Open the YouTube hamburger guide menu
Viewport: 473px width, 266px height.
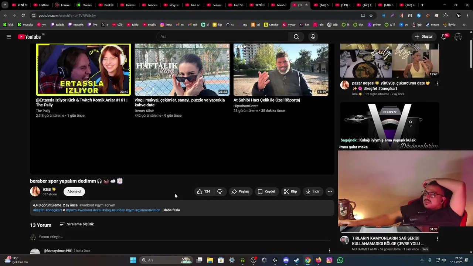coord(9,37)
